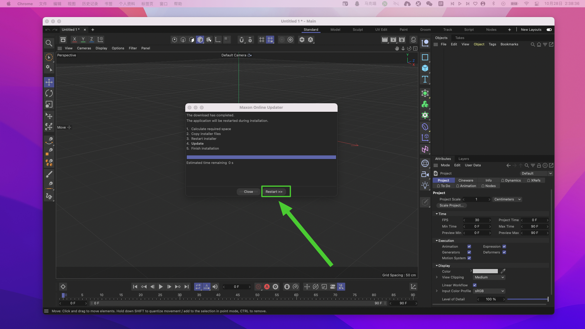The height and width of the screenshot is (329, 585).
Task: Select the Rotate tool
Action: pyautogui.click(x=49, y=93)
